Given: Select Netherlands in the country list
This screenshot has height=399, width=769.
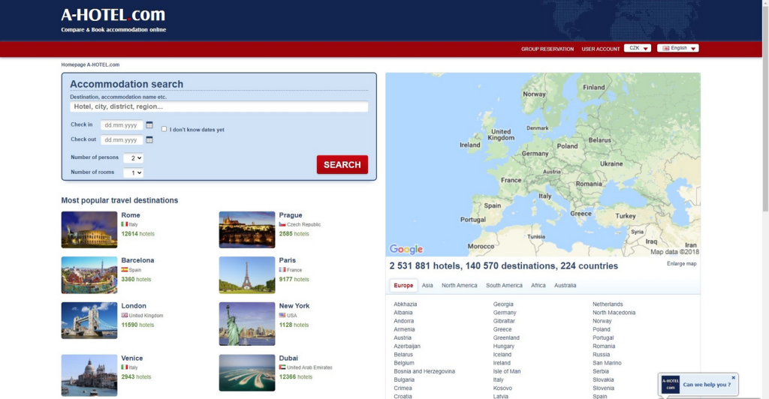Looking at the screenshot, I should [608, 304].
